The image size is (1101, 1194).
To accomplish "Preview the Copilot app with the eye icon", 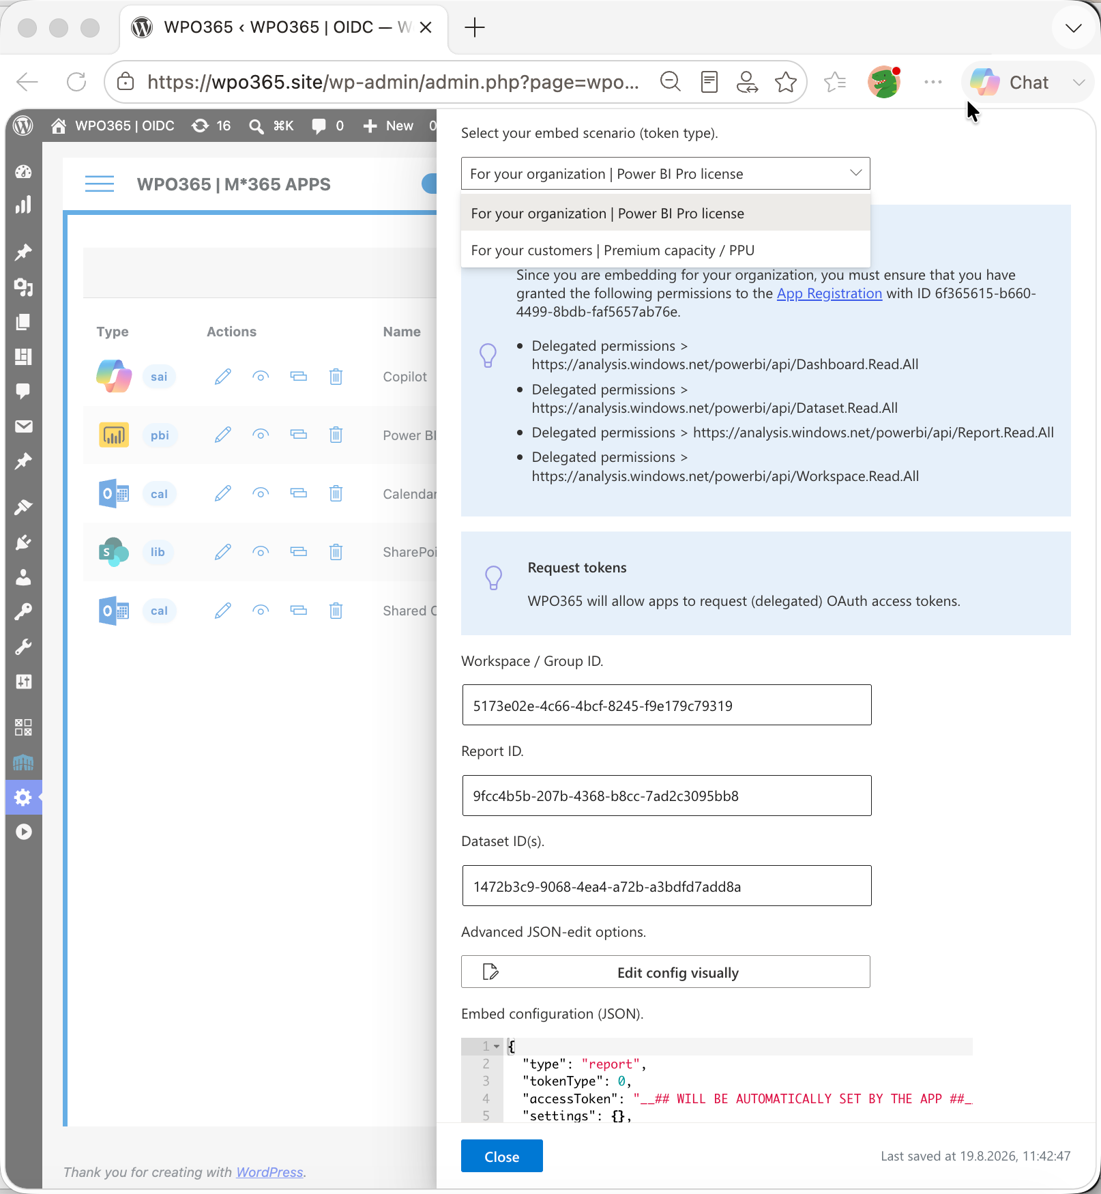I will pos(261,377).
